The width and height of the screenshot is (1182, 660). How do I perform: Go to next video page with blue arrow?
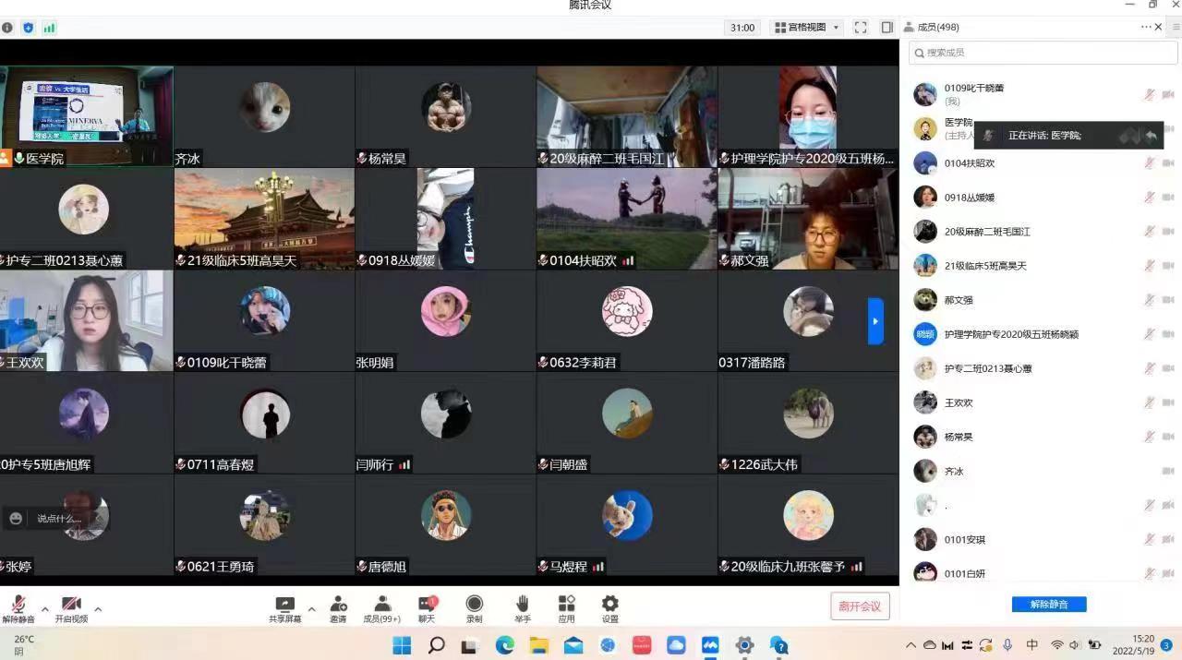click(875, 321)
